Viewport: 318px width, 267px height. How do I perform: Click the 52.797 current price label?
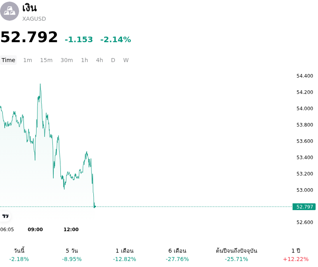tap(304, 207)
